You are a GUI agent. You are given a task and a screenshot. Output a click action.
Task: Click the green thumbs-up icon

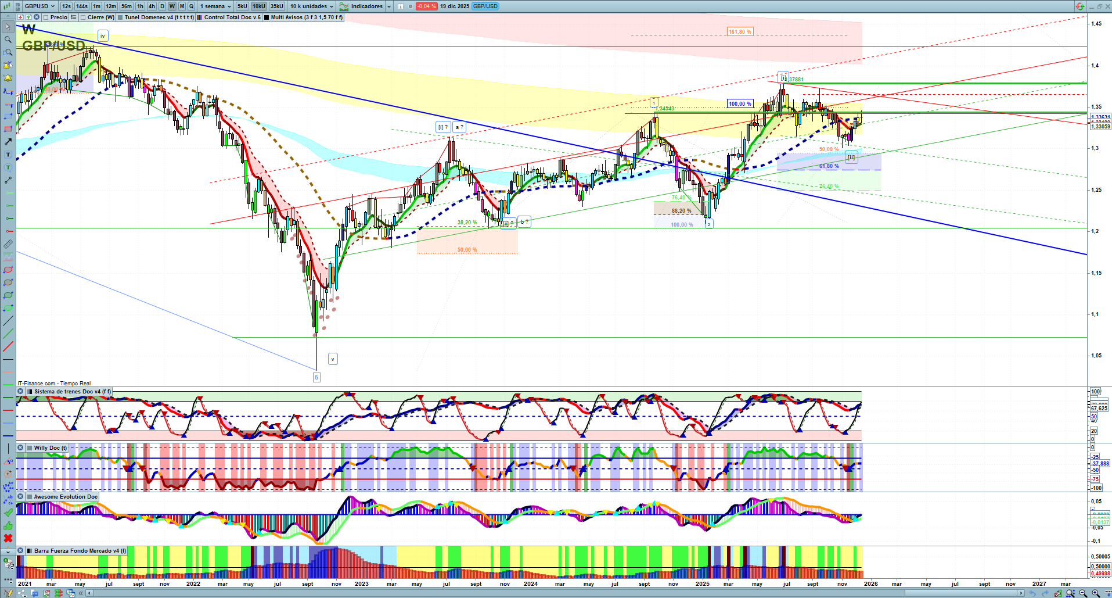coord(8,525)
